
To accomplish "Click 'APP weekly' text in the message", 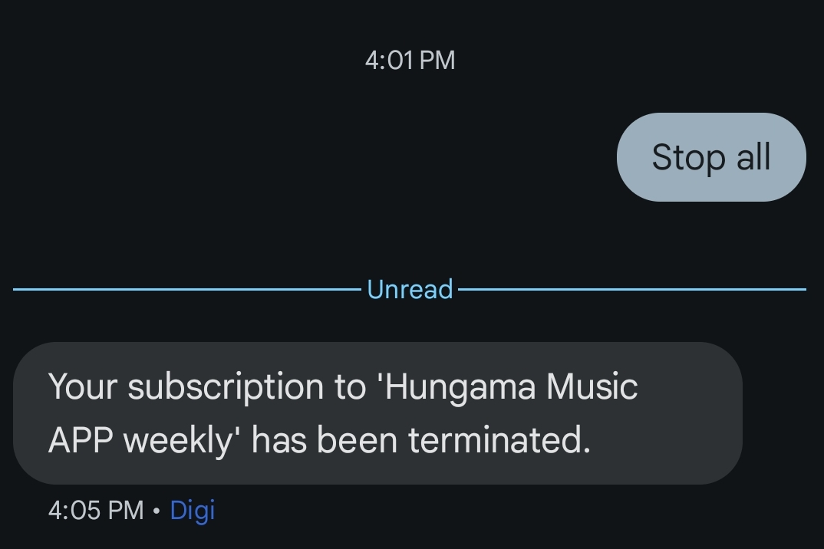I will click(x=141, y=441).
